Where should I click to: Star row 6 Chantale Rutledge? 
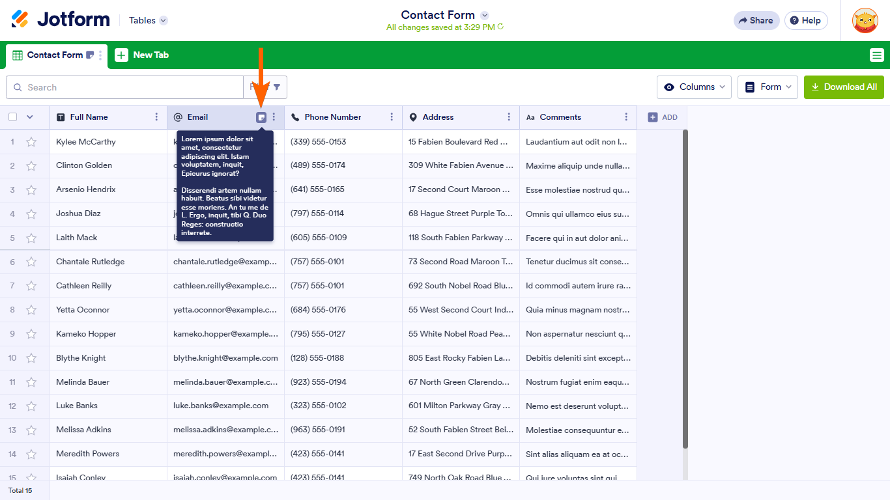point(31,262)
